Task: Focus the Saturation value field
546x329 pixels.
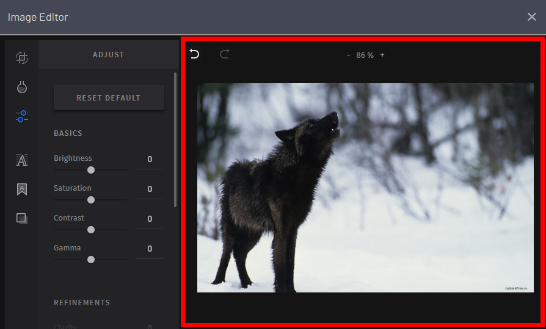Action: pyautogui.click(x=150, y=189)
